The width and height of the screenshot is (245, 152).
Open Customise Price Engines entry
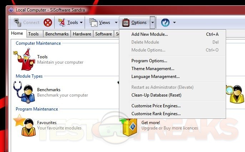click(x=156, y=106)
